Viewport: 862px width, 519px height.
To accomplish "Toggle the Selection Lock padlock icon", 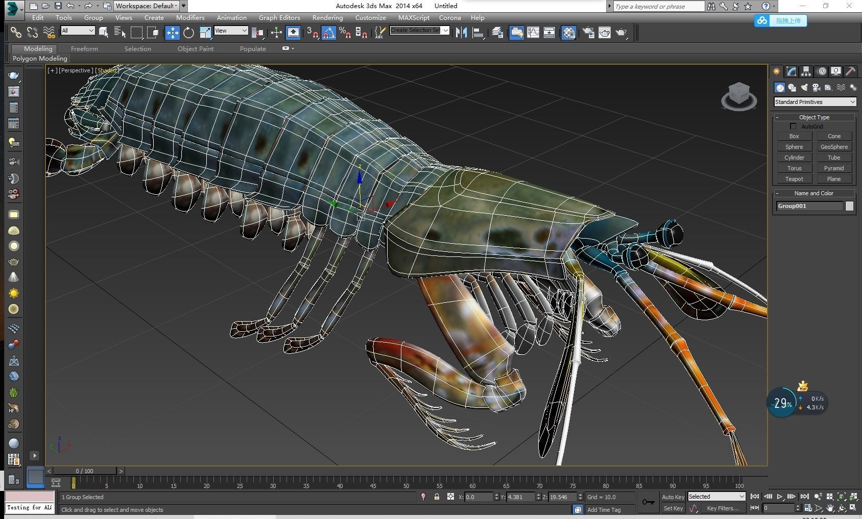I will (437, 497).
